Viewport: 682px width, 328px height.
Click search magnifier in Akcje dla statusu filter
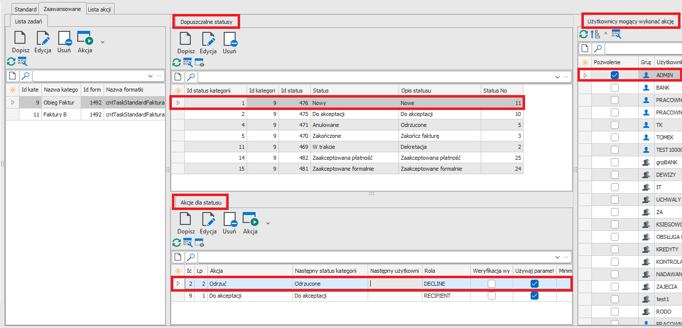191,257
